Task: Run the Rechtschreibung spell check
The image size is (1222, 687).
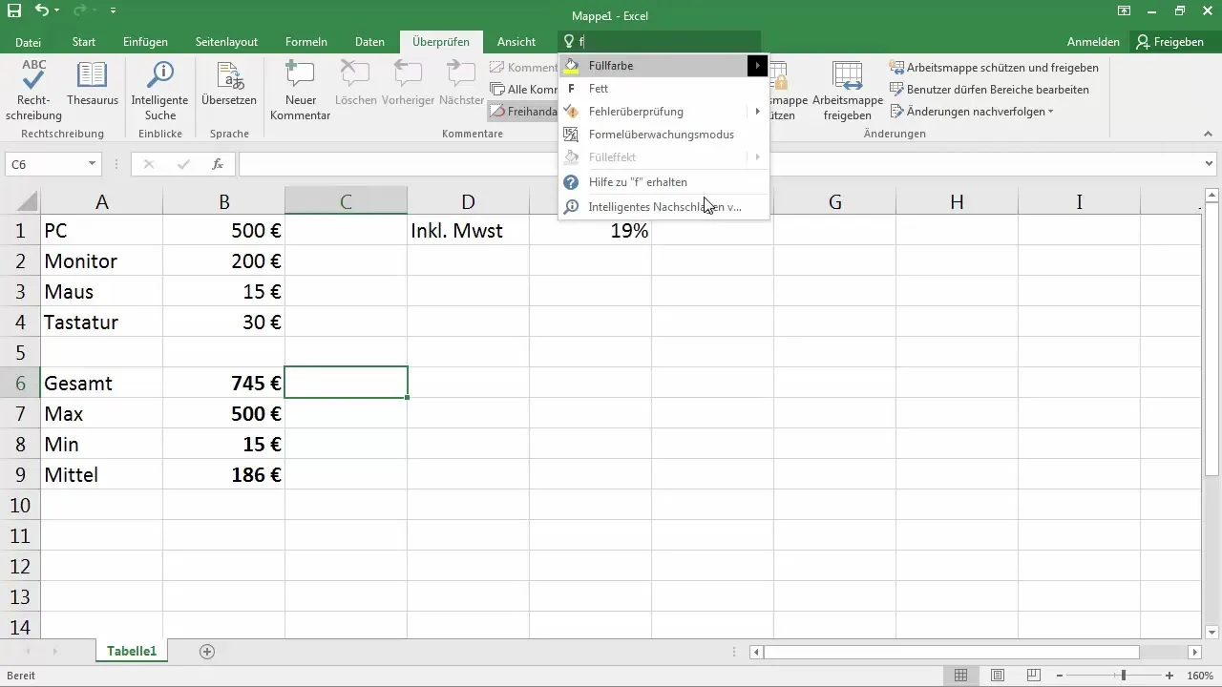Action: point(33,90)
